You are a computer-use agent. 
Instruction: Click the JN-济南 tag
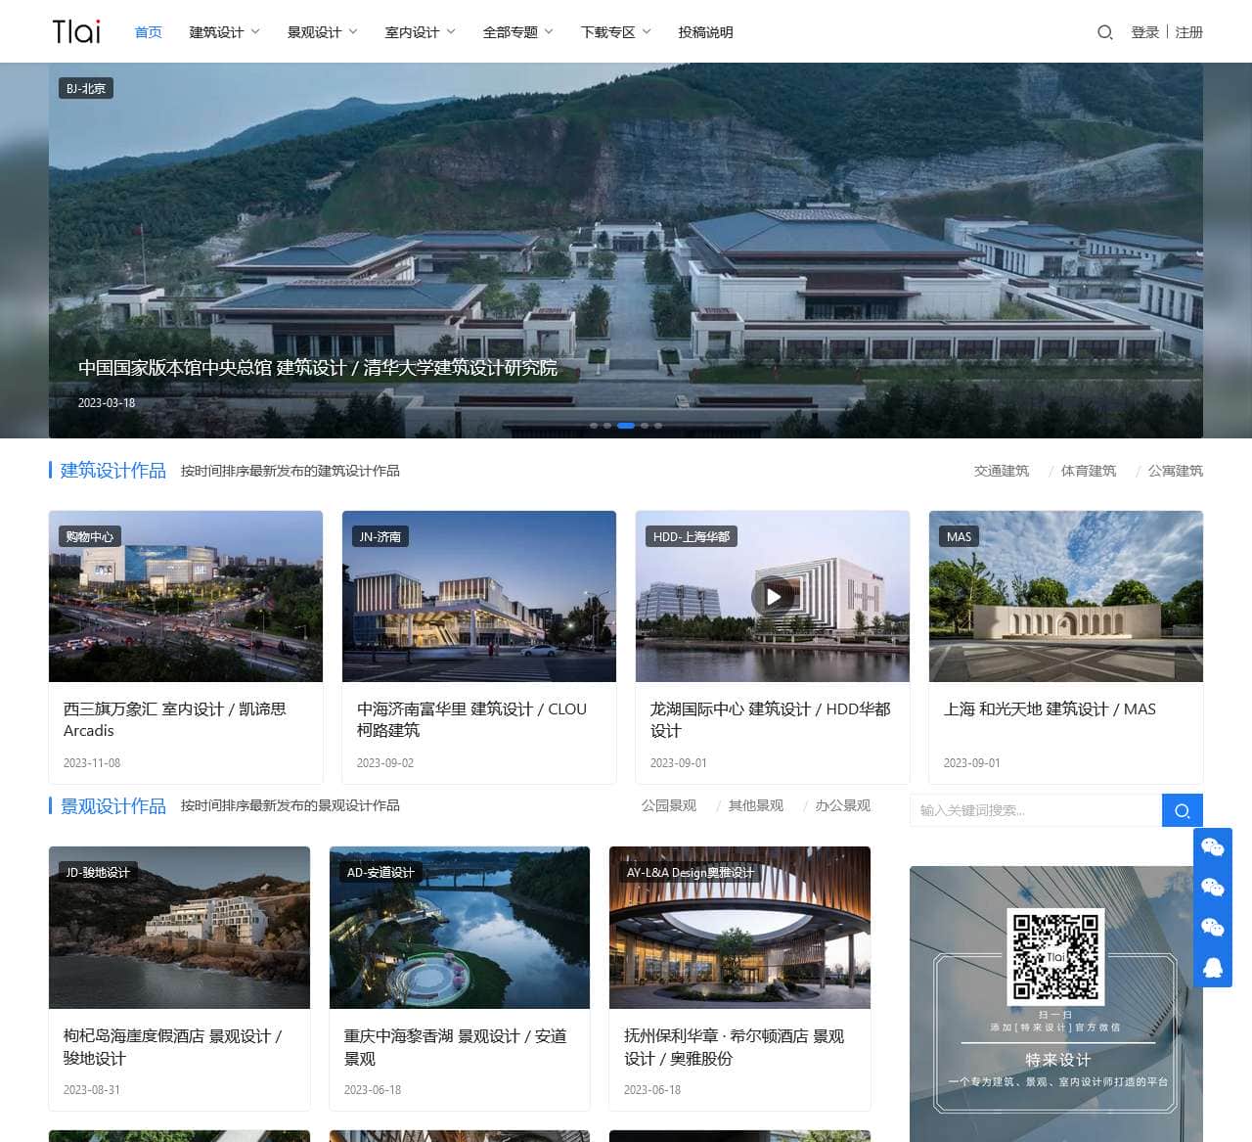(x=380, y=537)
